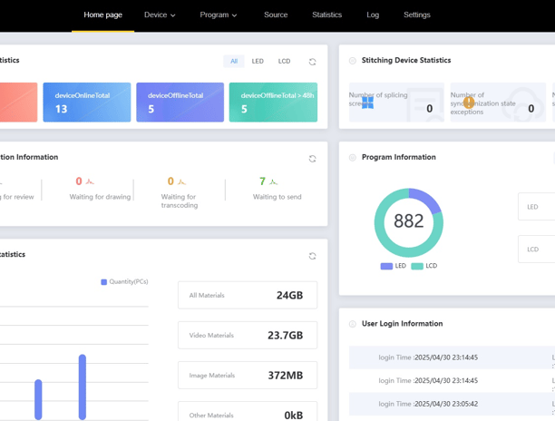Refresh the material statistics panel
Screen dimensions: 555x421
click(312, 256)
